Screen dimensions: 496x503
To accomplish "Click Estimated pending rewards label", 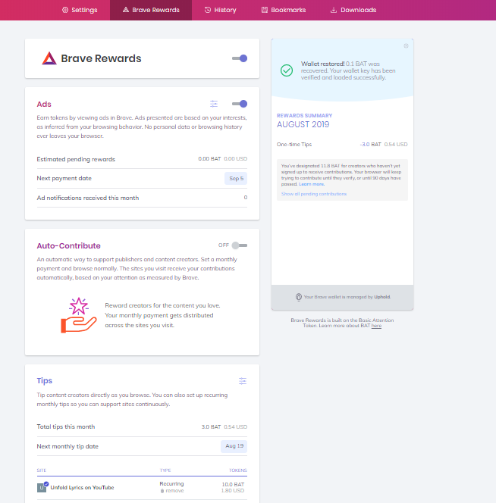I will click(x=76, y=159).
